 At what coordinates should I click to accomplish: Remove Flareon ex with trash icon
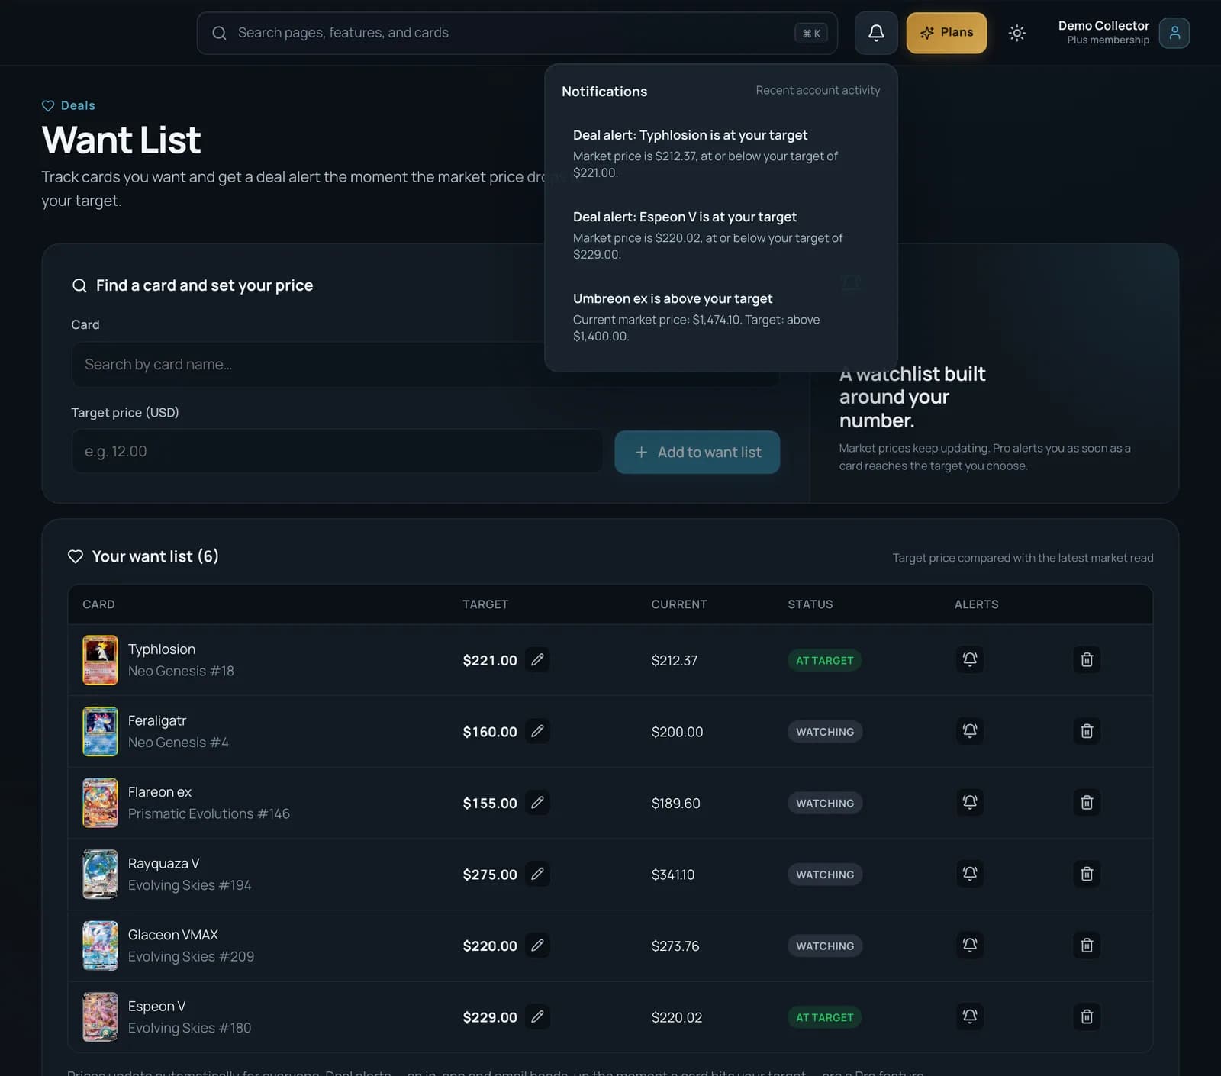click(1087, 802)
